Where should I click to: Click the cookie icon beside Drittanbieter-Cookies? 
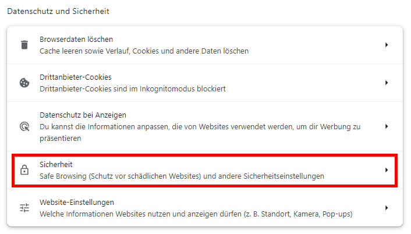[24, 83]
